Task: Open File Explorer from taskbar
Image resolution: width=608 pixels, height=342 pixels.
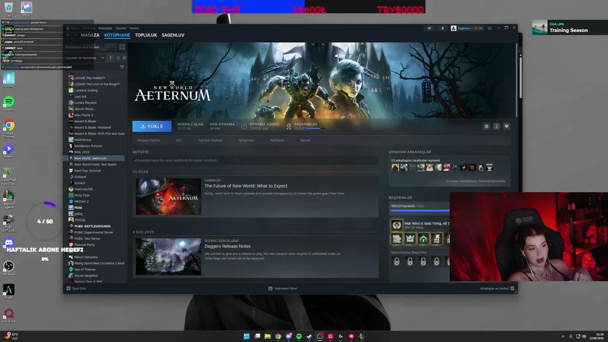Action: click(x=267, y=336)
